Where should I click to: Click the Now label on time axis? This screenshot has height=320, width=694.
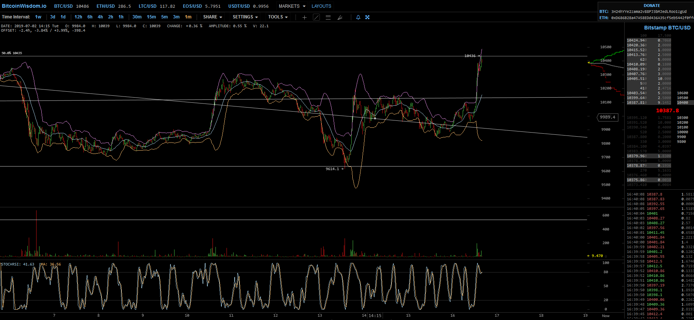tap(606, 316)
